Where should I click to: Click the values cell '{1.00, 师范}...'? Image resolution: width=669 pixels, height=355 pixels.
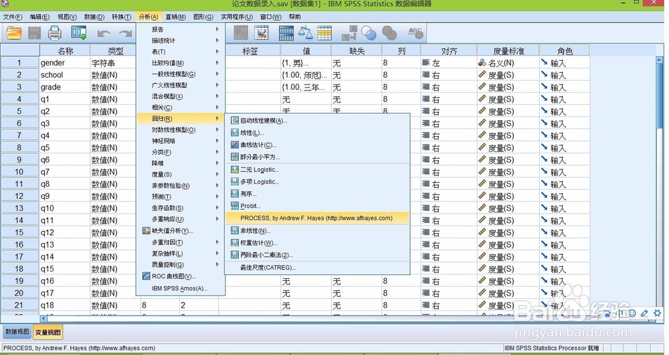[306, 75]
